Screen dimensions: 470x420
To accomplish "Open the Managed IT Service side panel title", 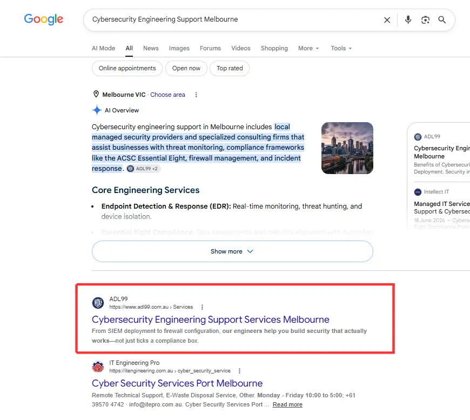I will pos(442,208).
